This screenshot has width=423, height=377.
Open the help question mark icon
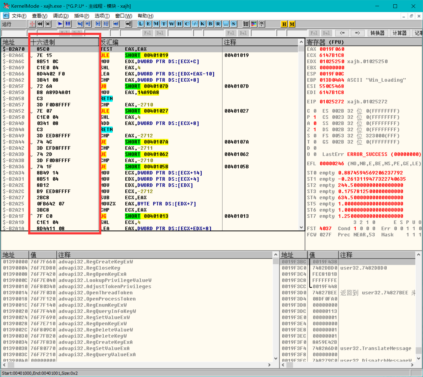click(261, 24)
